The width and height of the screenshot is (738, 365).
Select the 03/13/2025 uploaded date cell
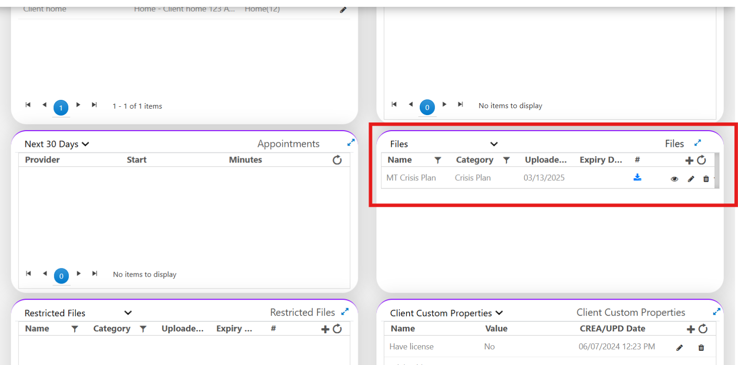pos(544,178)
